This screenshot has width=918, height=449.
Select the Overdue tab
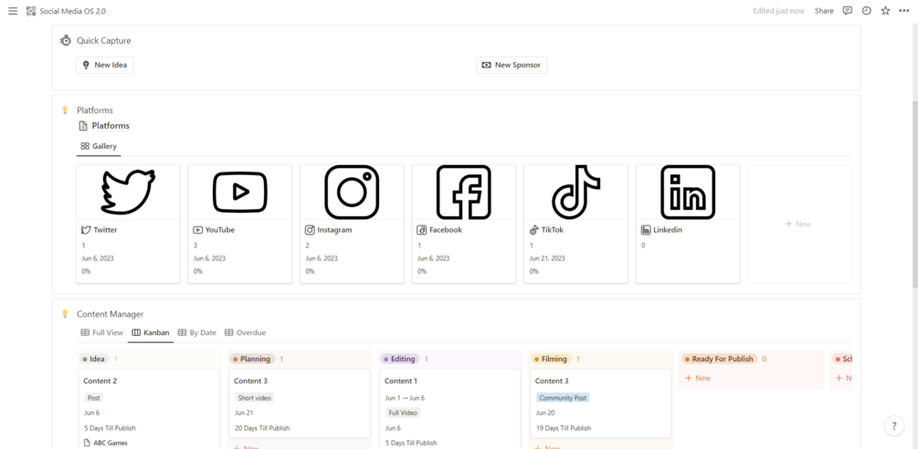246,333
